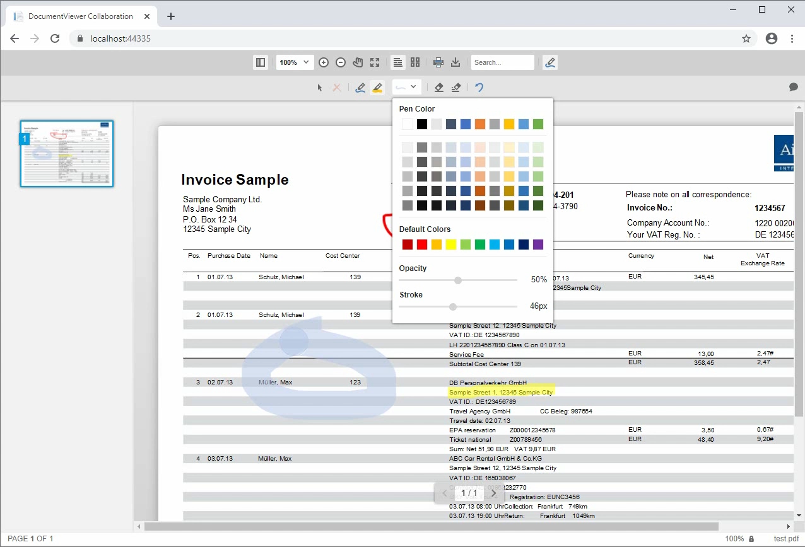This screenshot has width=805, height=547.
Task: Switch to thumbnail grid layout view
Action: click(x=415, y=62)
